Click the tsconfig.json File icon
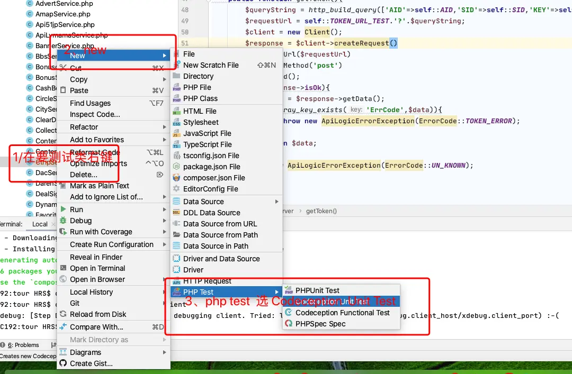Screen dimensions: 572x374 (x=176, y=156)
